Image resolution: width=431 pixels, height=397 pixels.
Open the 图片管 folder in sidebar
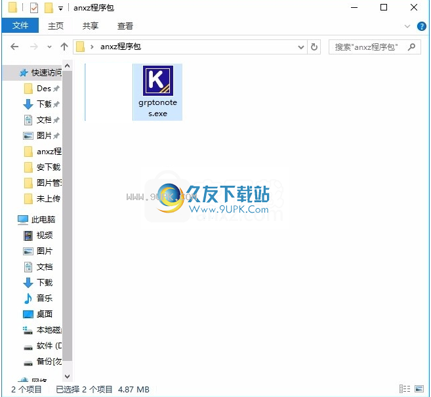tap(43, 183)
